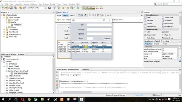Open the Events tab in Properties

(157, 44)
